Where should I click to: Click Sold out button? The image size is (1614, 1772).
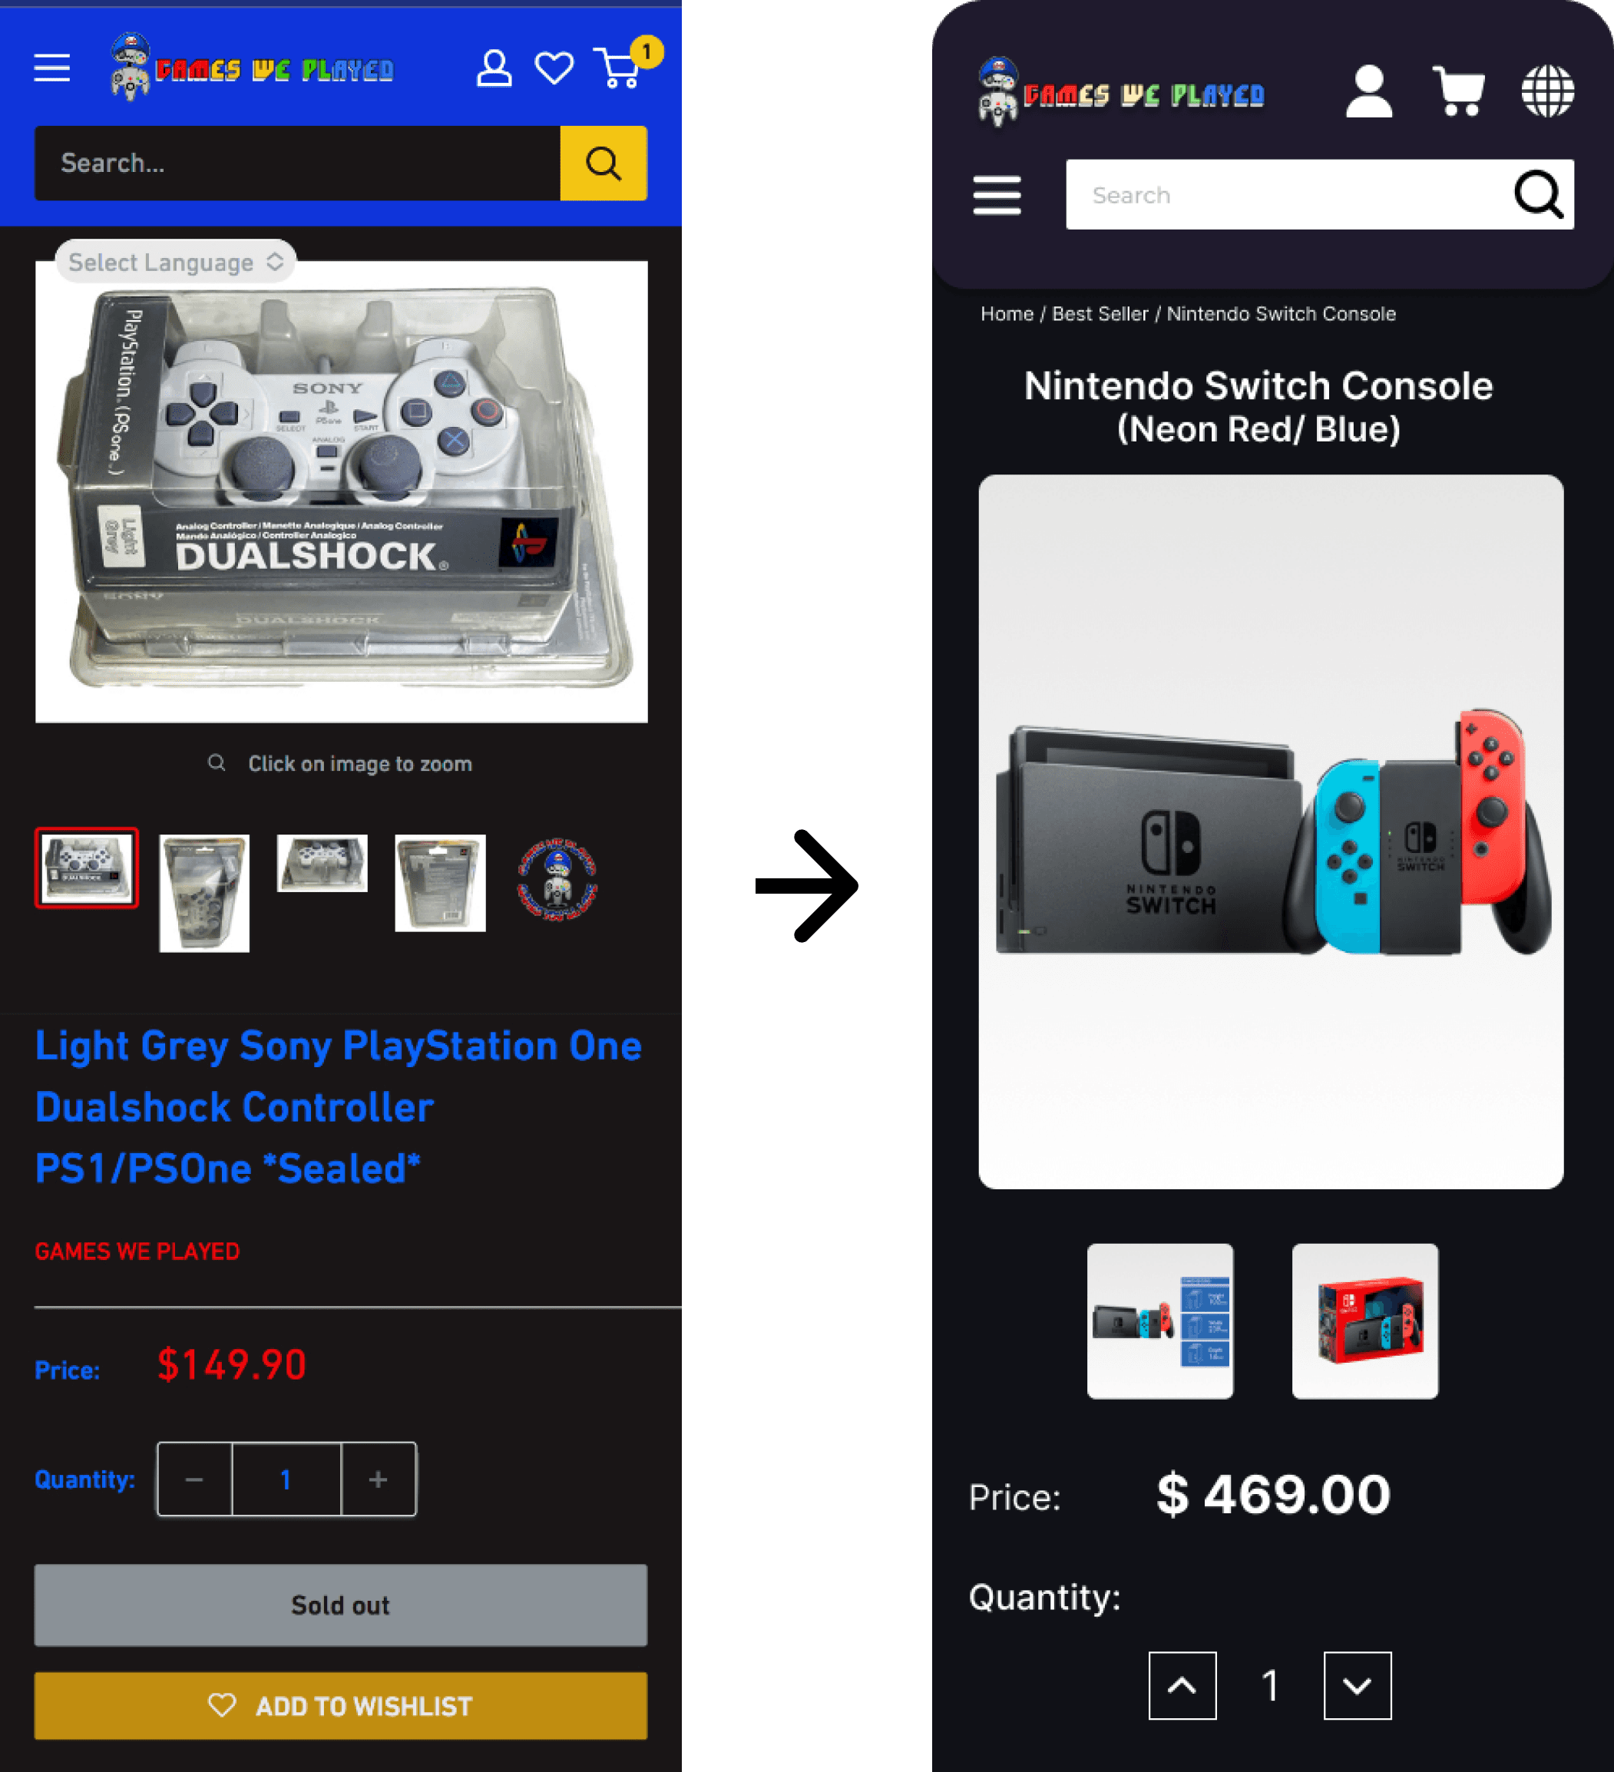tap(341, 1605)
